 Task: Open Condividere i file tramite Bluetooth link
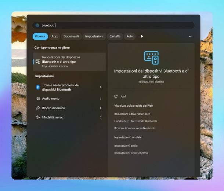tap(136, 121)
